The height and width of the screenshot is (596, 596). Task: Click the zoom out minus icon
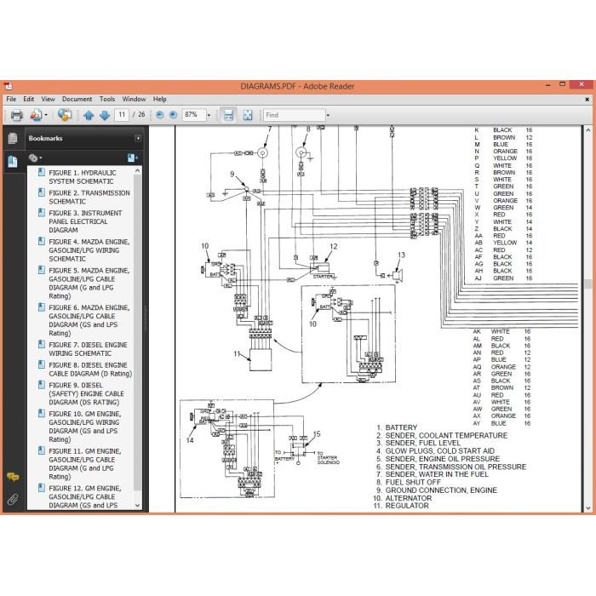coord(160,115)
